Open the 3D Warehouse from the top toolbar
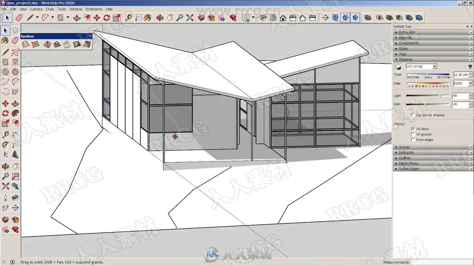This screenshot has height=266, width=474. pos(201,17)
